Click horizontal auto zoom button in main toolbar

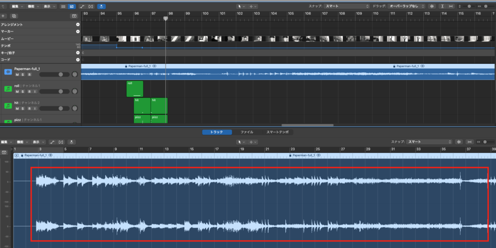pyautogui.click(x=451, y=6)
